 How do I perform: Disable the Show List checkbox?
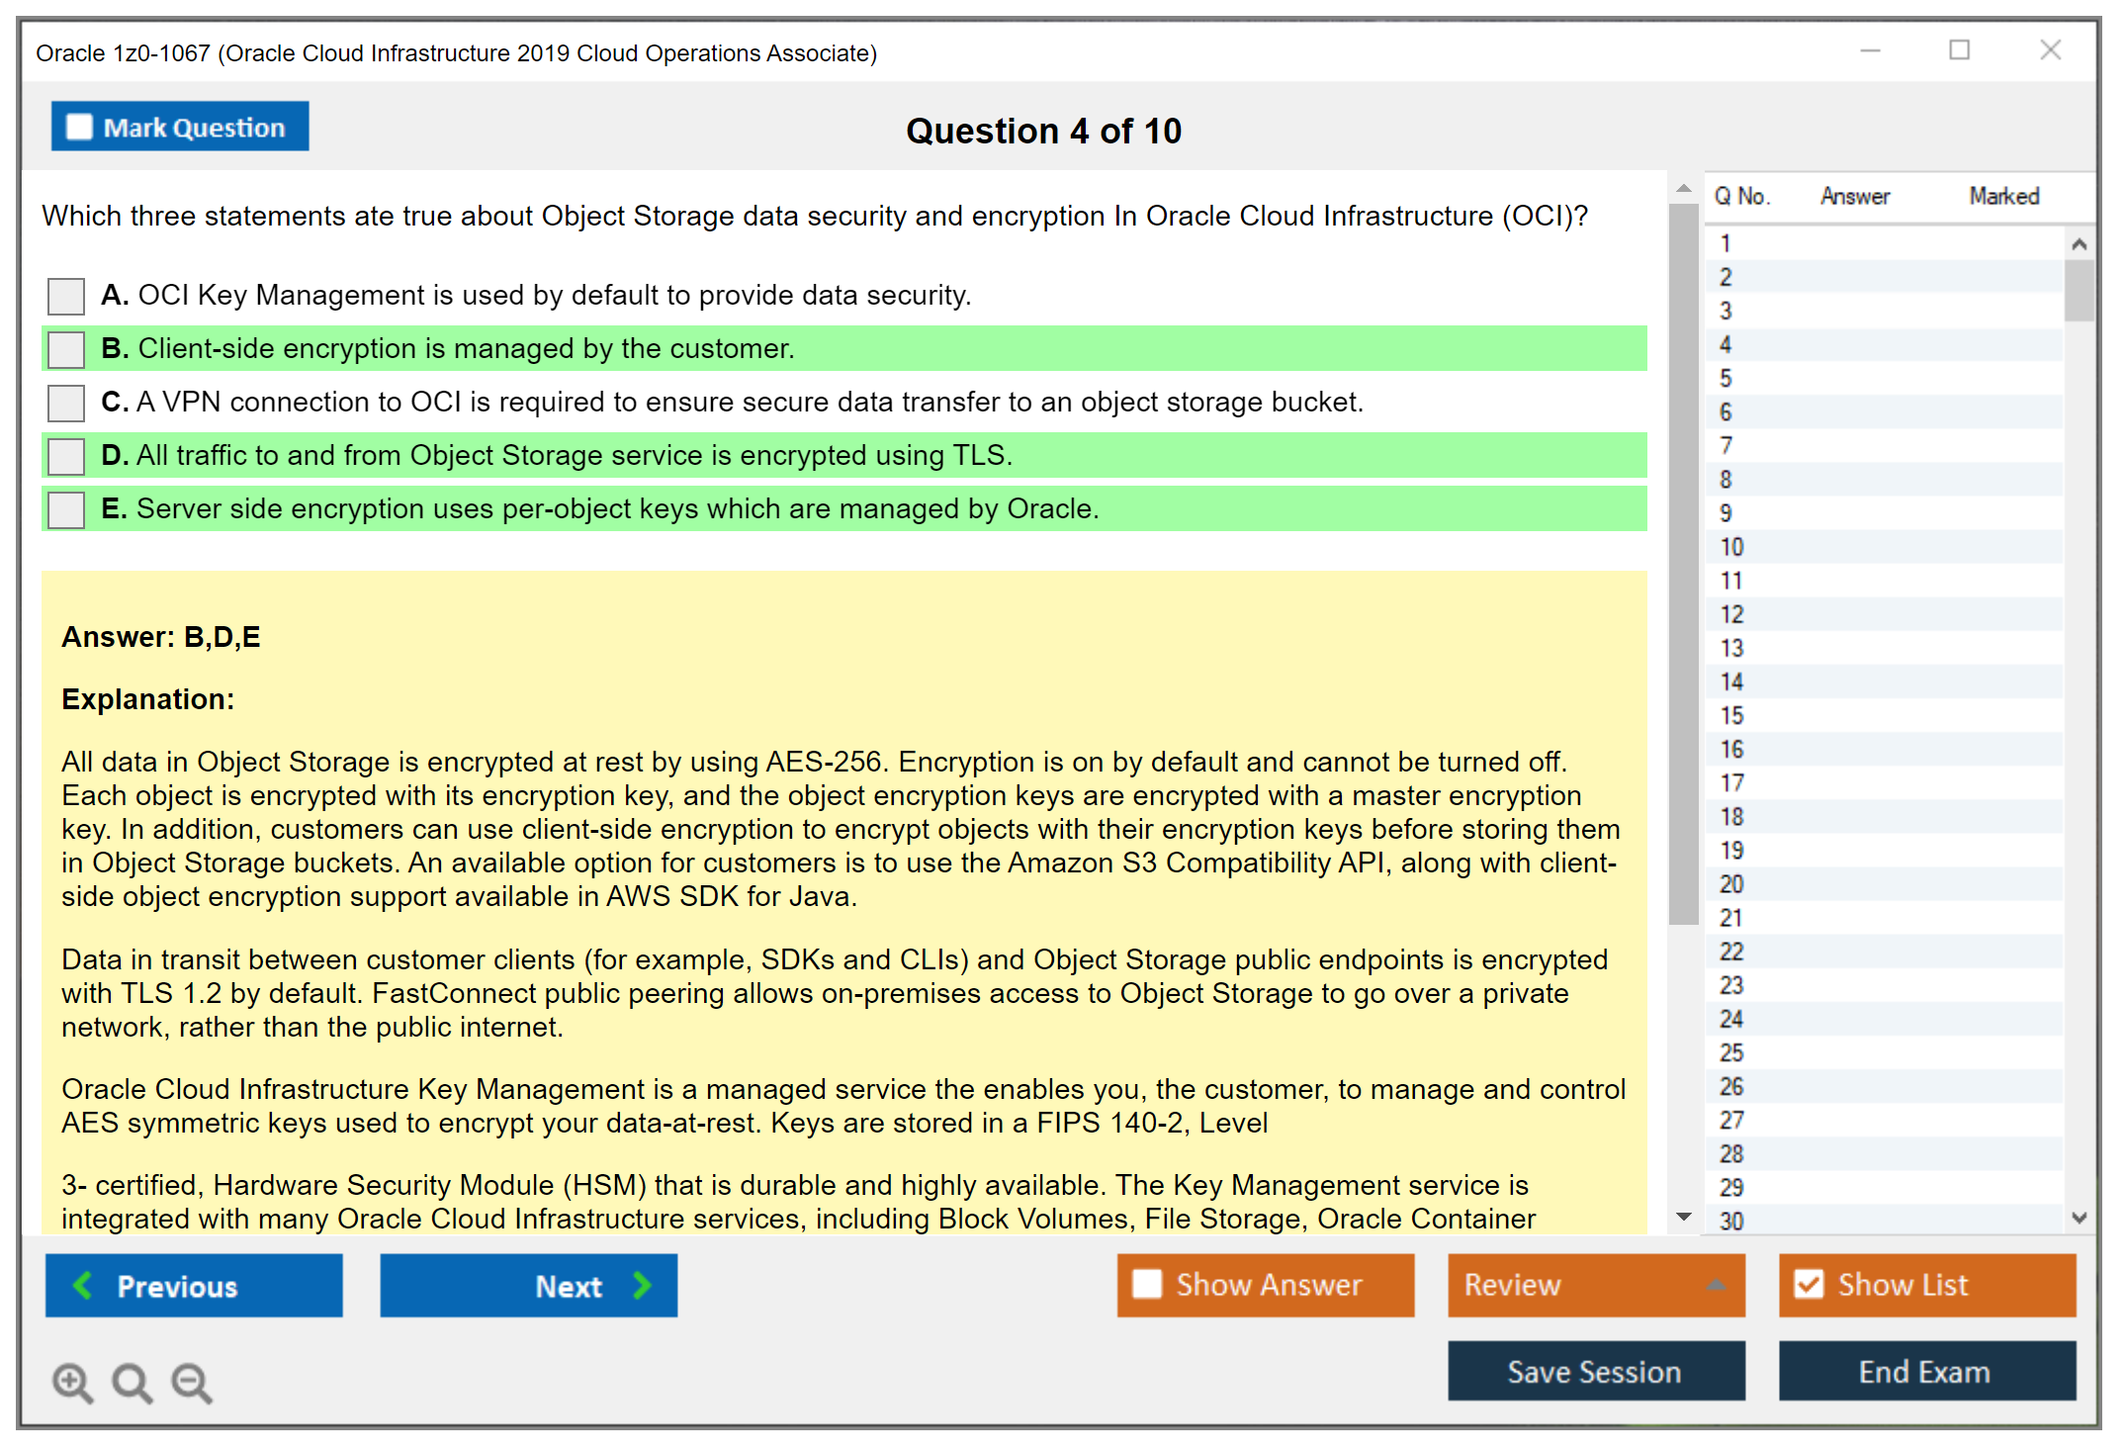(x=1809, y=1284)
